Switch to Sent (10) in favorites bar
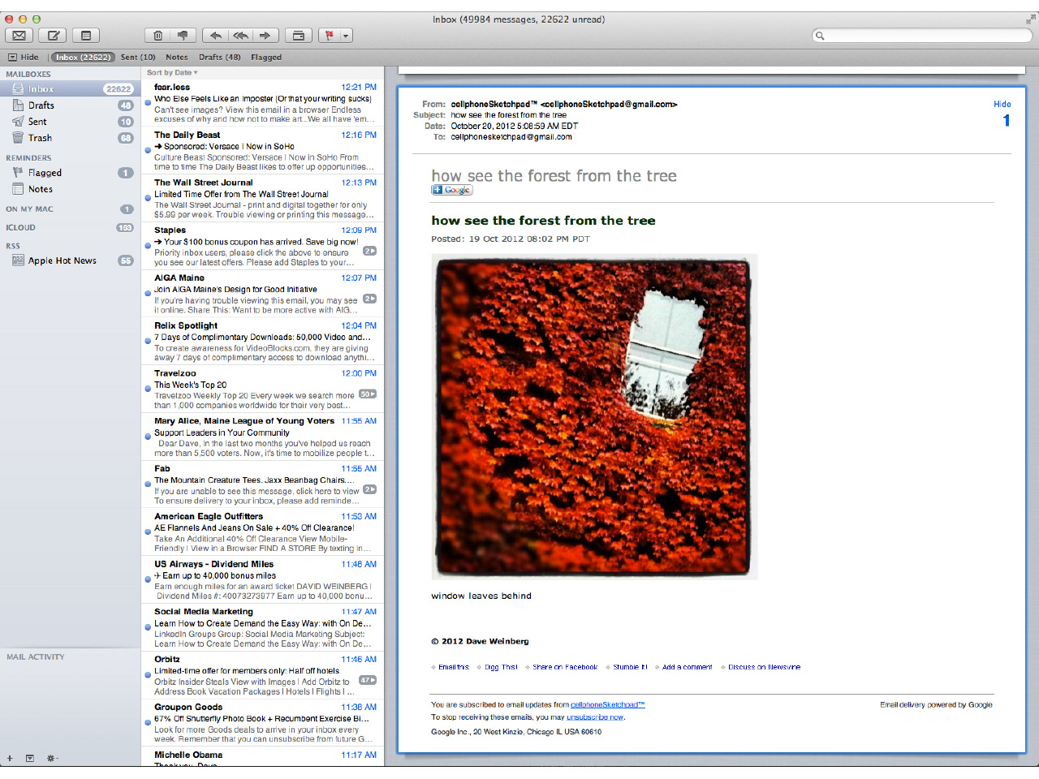Viewport: 1039px width, 779px height. tap(137, 57)
